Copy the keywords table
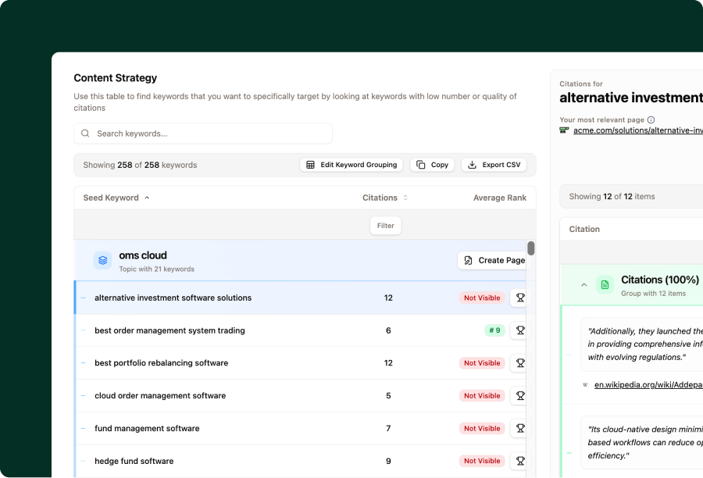This screenshot has width=703, height=478. click(432, 165)
